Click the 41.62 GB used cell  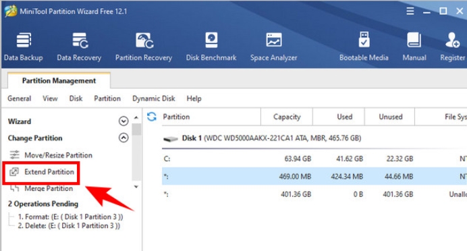pos(350,159)
